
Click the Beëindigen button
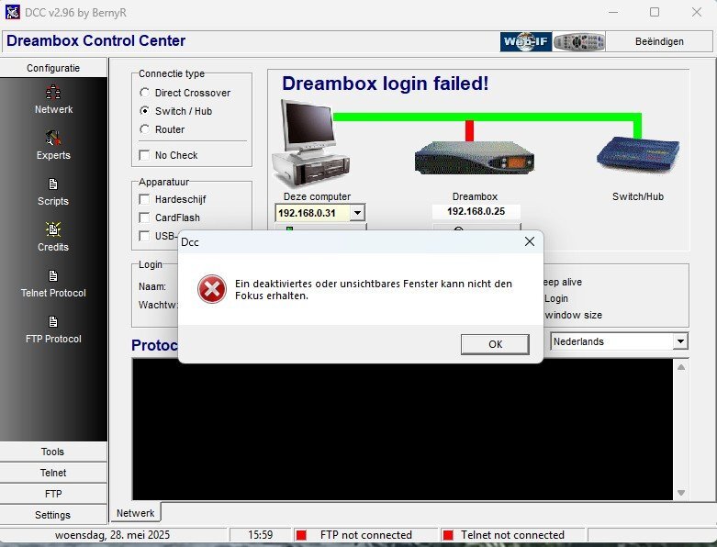point(659,41)
